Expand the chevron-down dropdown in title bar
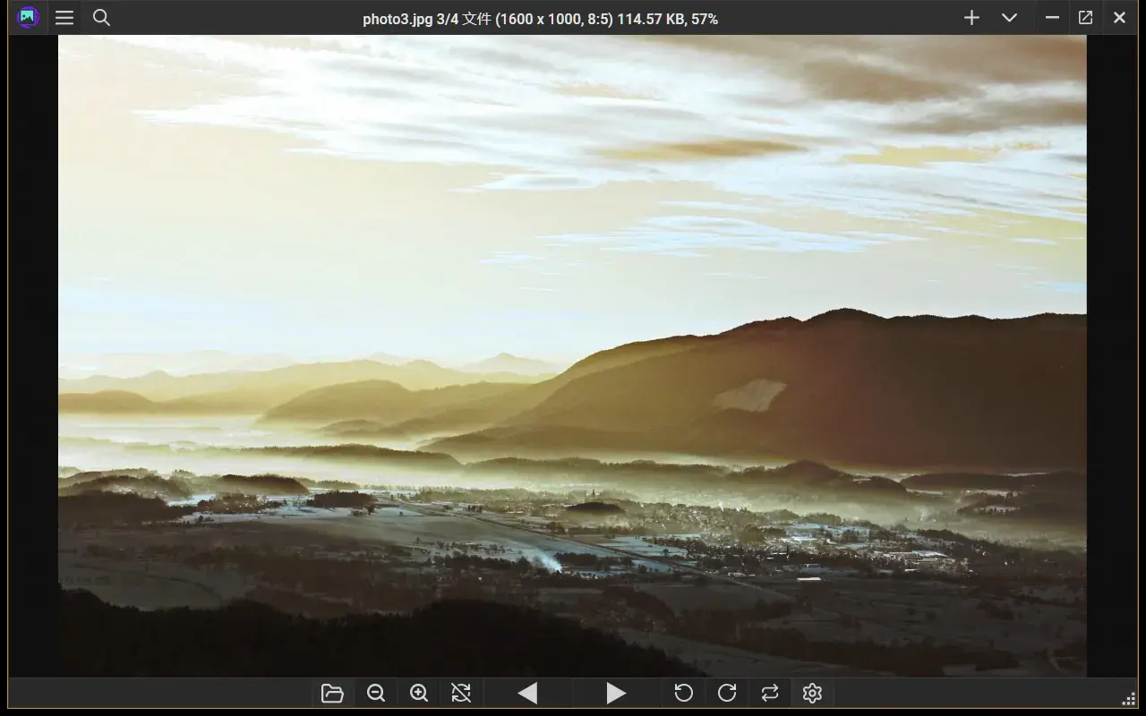The height and width of the screenshot is (716, 1146). click(x=1009, y=18)
